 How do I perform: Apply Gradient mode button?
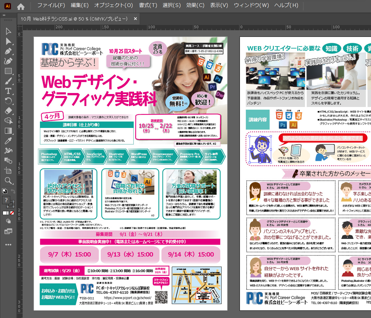pos(8,213)
